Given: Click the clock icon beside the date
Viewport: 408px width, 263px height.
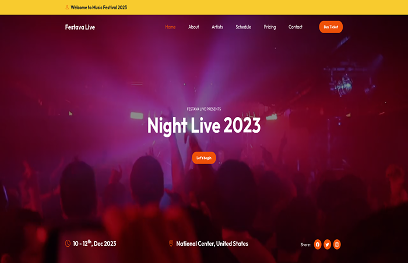Looking at the screenshot, I should point(68,244).
